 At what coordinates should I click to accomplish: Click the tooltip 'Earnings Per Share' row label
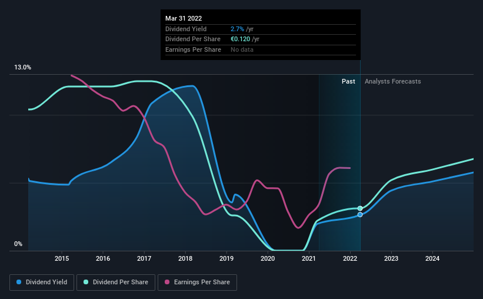tap(193, 49)
